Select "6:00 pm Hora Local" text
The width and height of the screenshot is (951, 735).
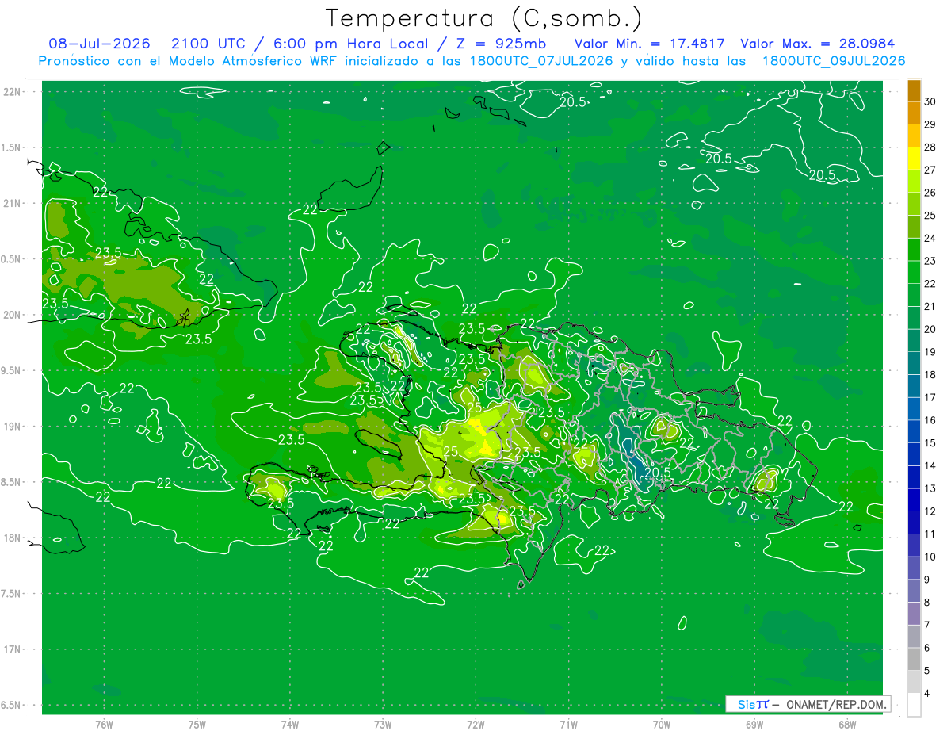(351, 44)
